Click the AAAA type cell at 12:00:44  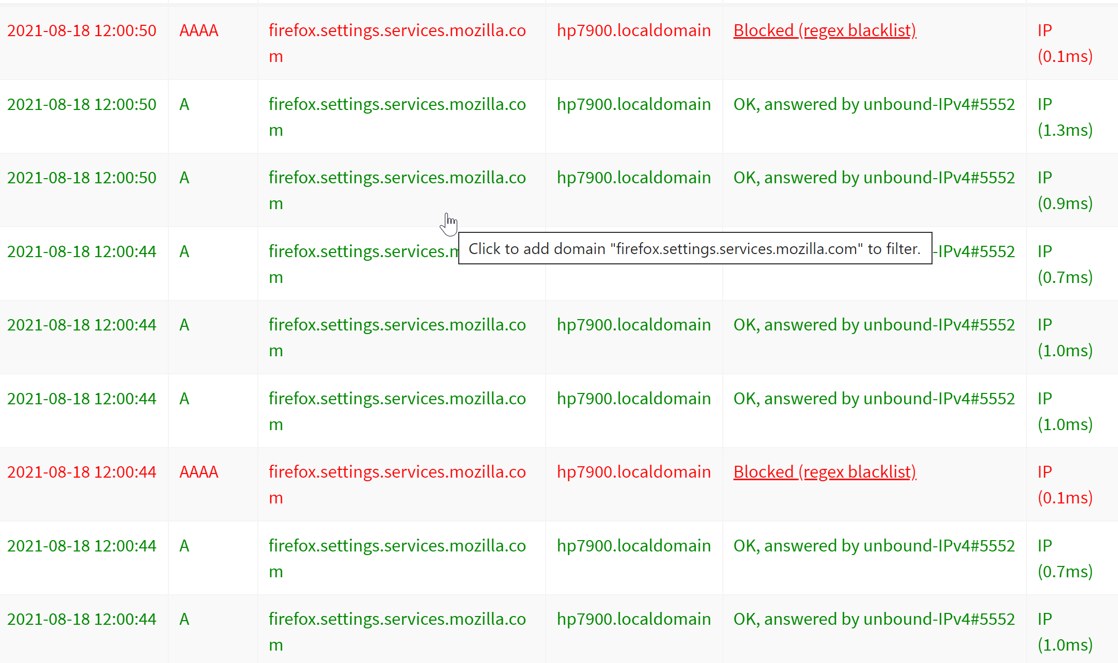199,472
